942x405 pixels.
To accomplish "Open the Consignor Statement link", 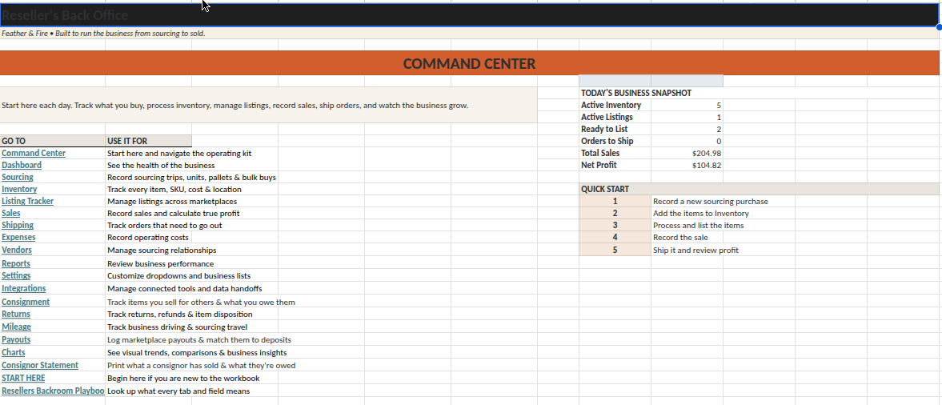I will click(x=40, y=365).
